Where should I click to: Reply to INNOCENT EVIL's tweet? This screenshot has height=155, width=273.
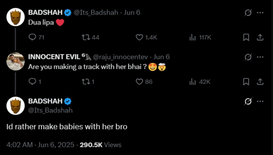tap(32, 82)
